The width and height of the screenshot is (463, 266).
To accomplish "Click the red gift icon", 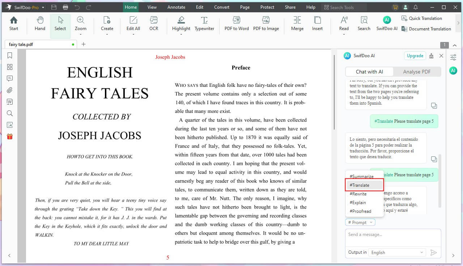I will pos(10,136).
